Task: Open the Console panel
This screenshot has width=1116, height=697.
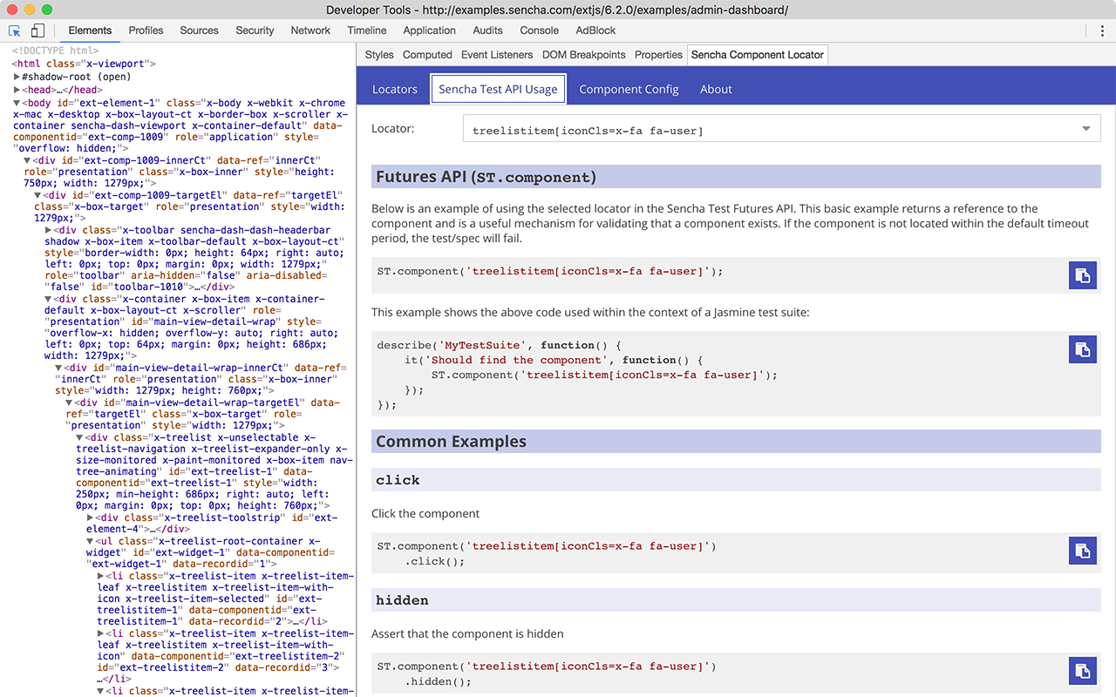Action: click(540, 30)
